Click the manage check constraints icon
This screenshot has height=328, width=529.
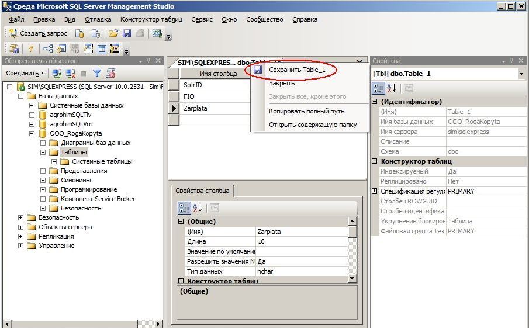pyautogui.click(x=102, y=49)
